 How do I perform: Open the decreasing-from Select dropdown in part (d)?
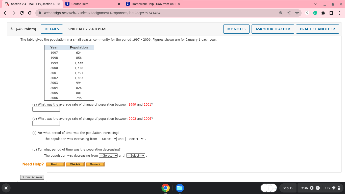point(108,155)
